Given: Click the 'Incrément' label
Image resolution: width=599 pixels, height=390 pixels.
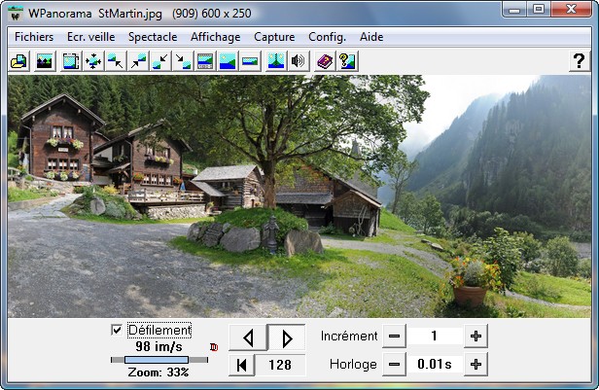Looking at the screenshot, I should click(x=349, y=337).
